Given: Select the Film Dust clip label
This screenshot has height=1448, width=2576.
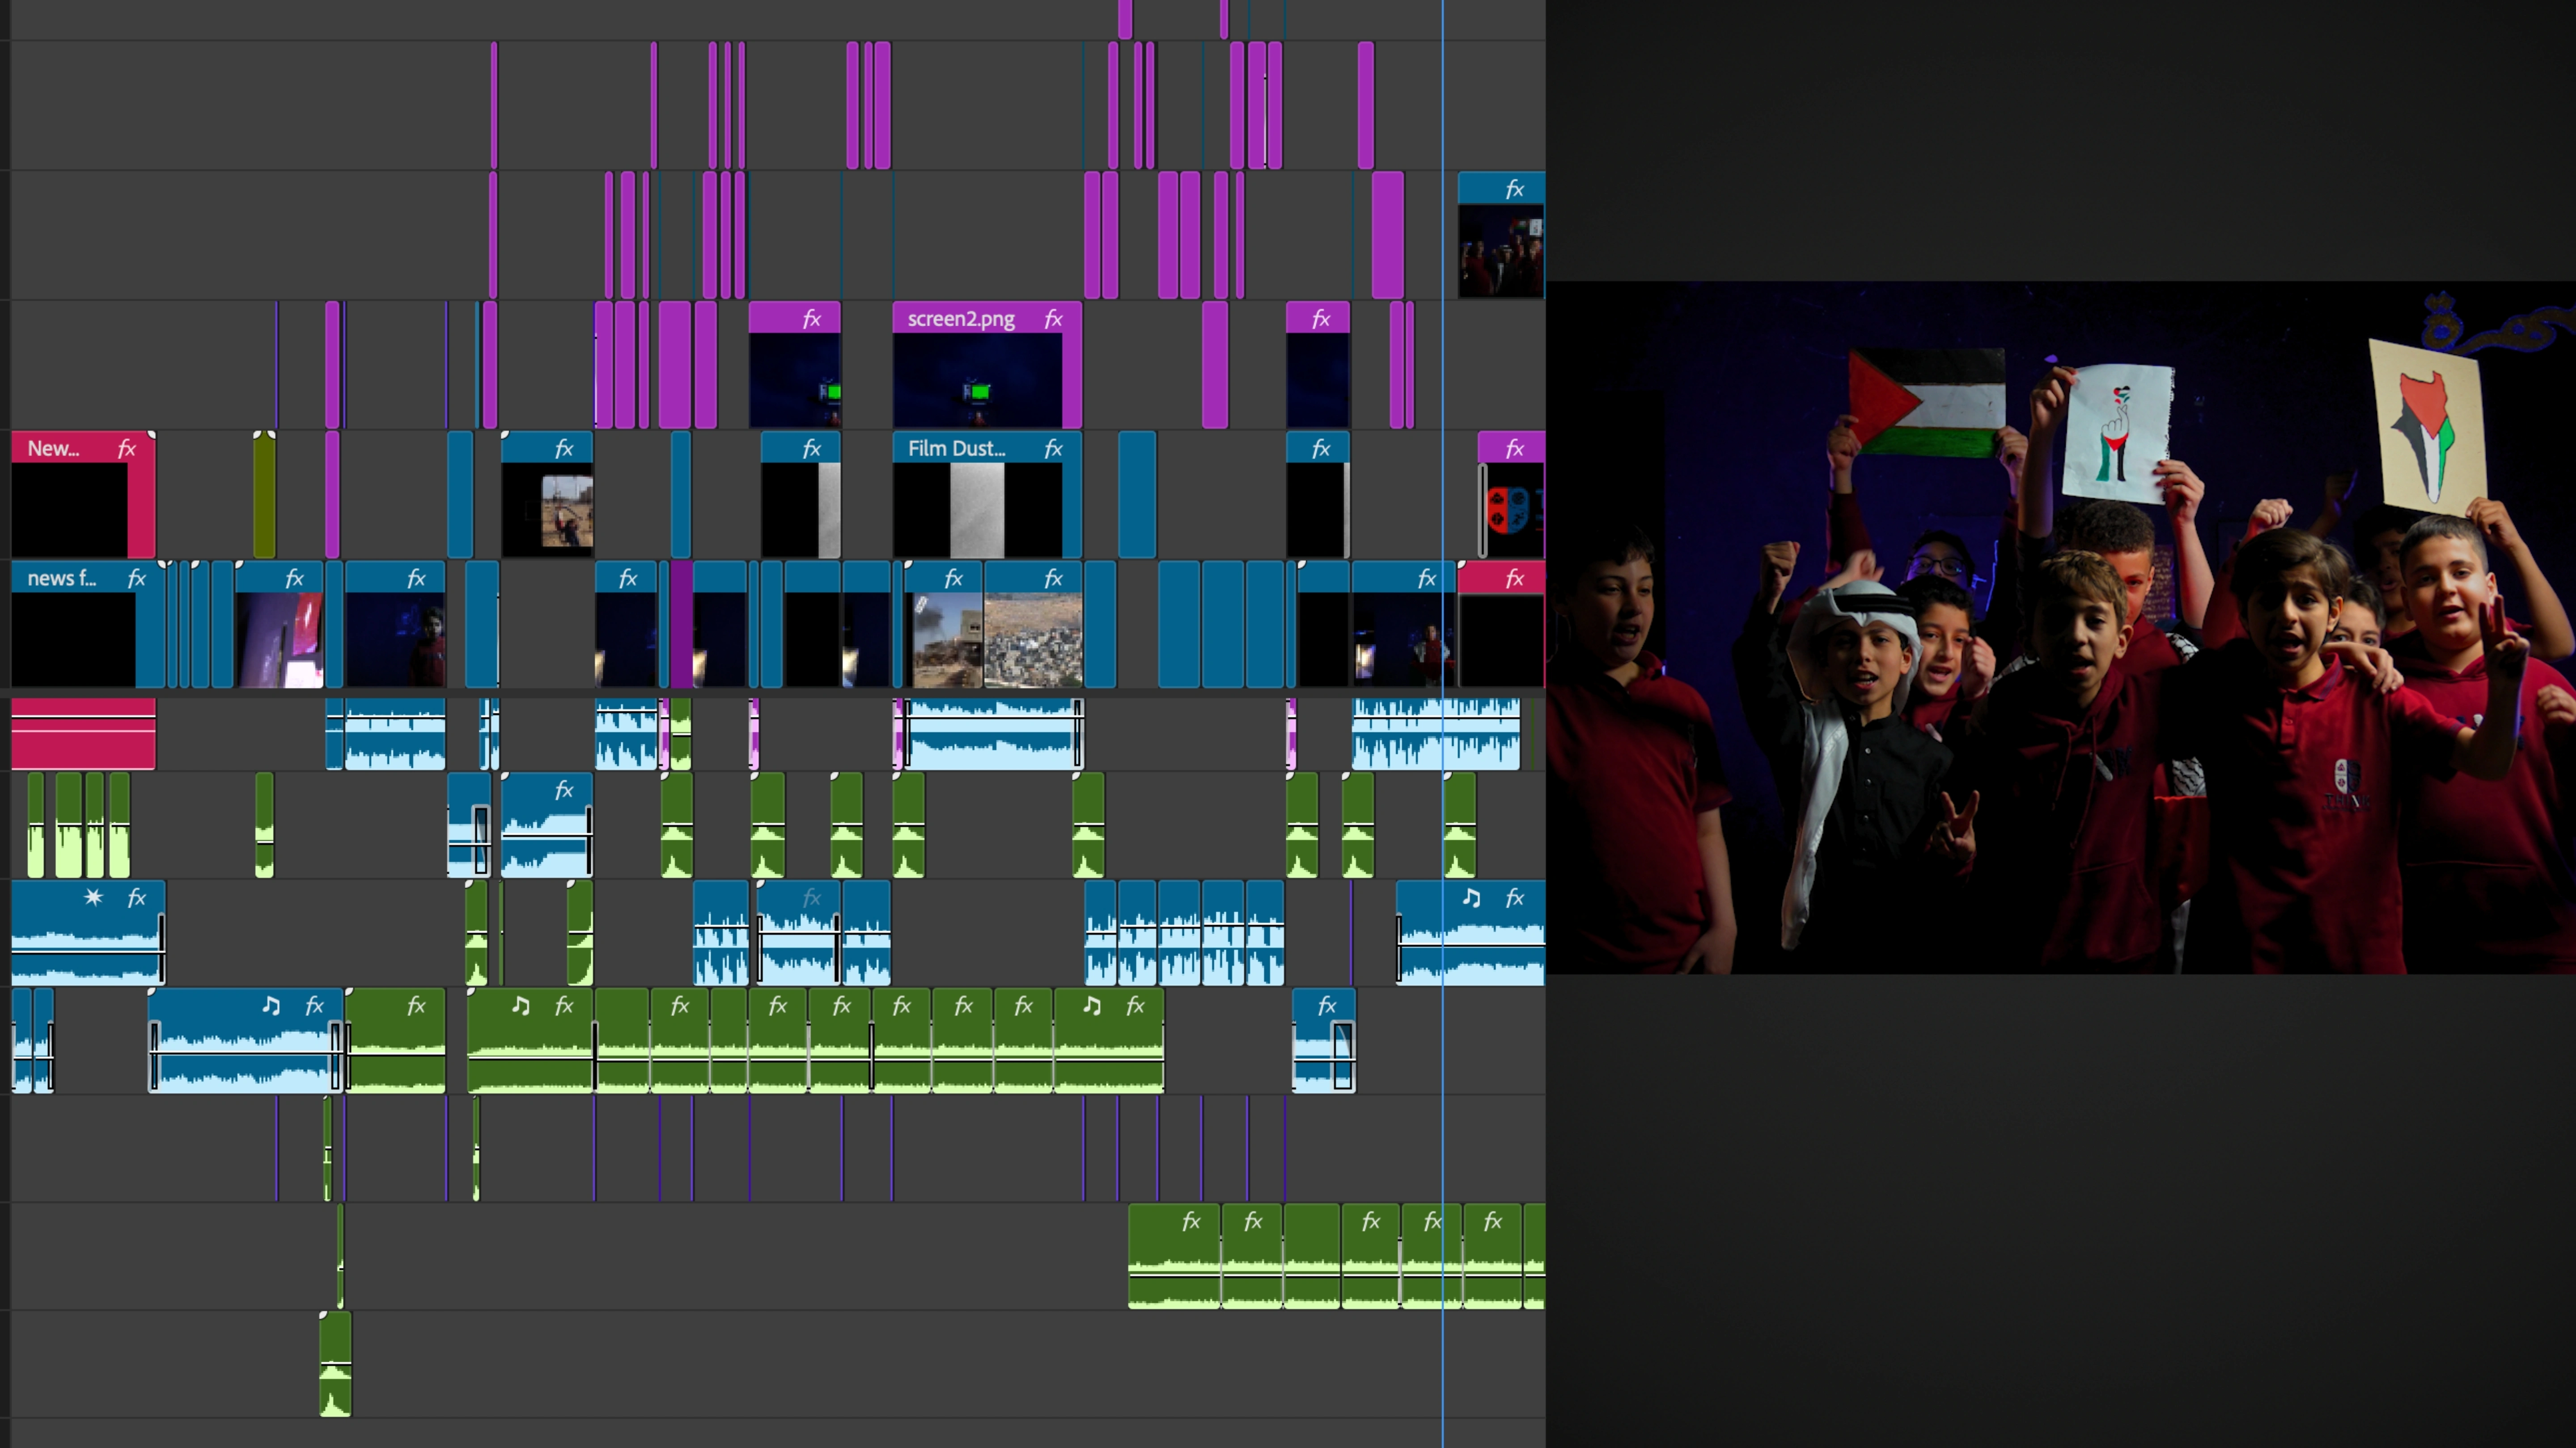Looking at the screenshot, I should point(956,449).
